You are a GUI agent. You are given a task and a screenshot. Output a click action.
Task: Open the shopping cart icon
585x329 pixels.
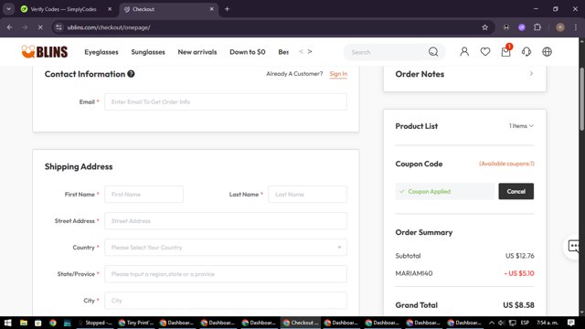click(505, 52)
